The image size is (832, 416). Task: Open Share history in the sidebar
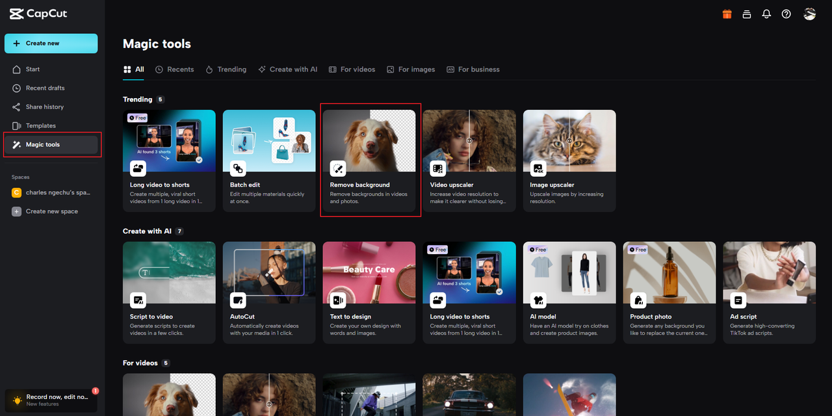click(51, 107)
